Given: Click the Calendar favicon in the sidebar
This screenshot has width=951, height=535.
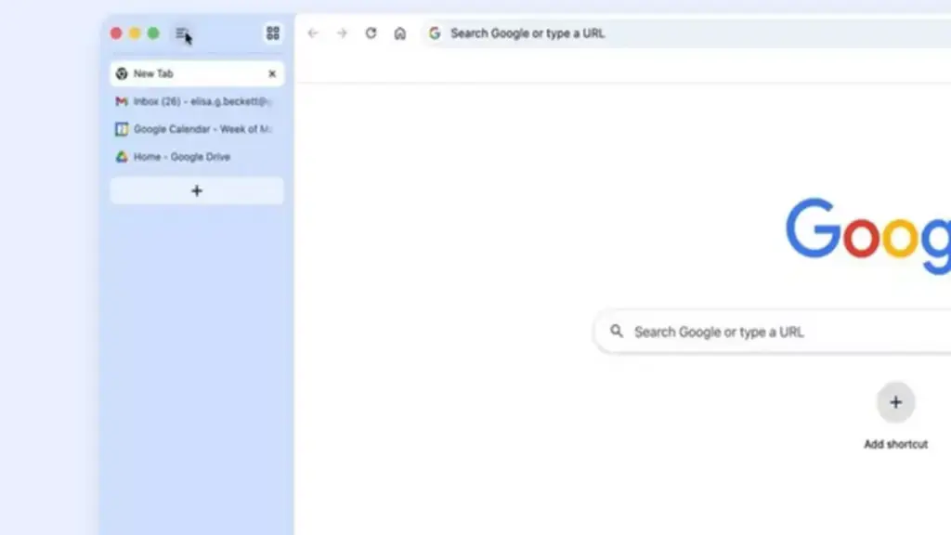Looking at the screenshot, I should [x=122, y=129].
